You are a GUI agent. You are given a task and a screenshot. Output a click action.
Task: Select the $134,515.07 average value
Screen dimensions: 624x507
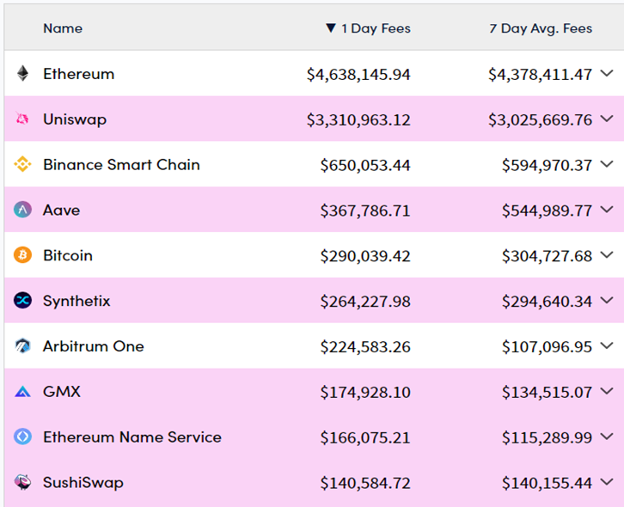[x=547, y=392]
